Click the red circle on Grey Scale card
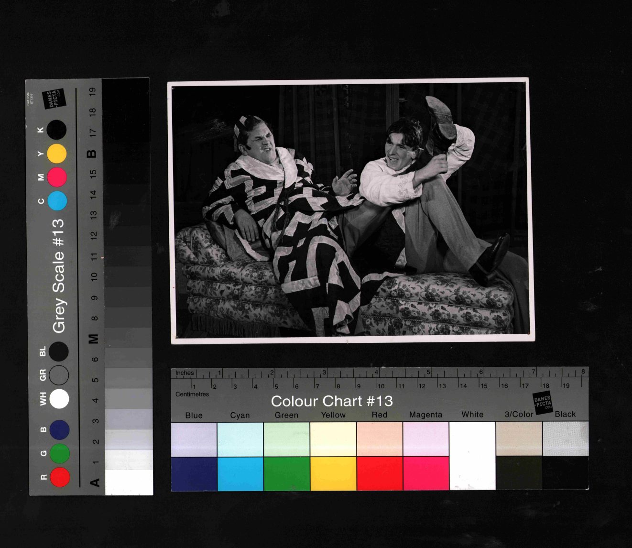Viewport: 632px width, 548px height. point(60,477)
